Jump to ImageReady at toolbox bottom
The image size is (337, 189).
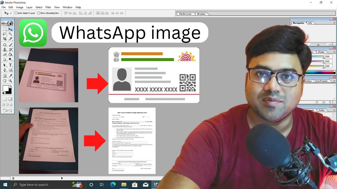pos(7,110)
